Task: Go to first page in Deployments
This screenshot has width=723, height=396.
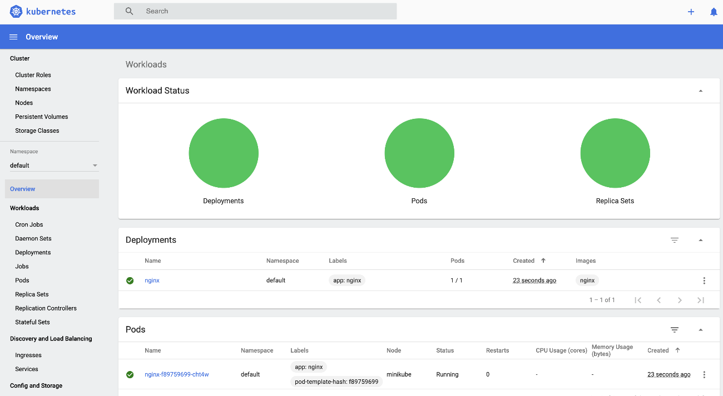Action: [x=638, y=300]
